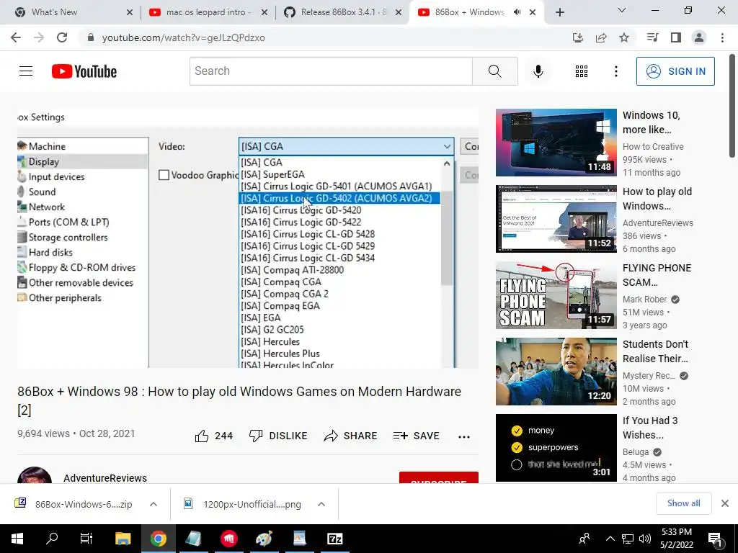This screenshot has width=738, height=553.
Task: Open taskbar search
Action: click(52, 539)
